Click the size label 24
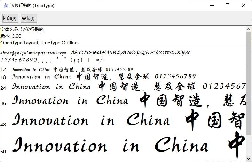This screenshot has width=252, height=162. (3, 88)
